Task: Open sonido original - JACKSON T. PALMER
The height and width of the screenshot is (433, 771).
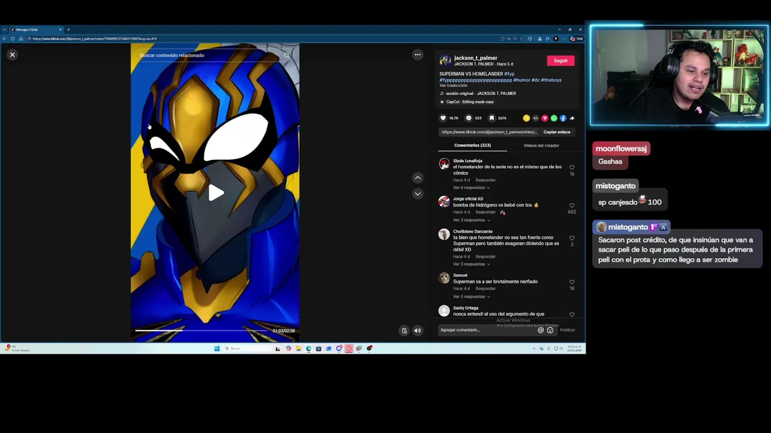Action: click(481, 93)
